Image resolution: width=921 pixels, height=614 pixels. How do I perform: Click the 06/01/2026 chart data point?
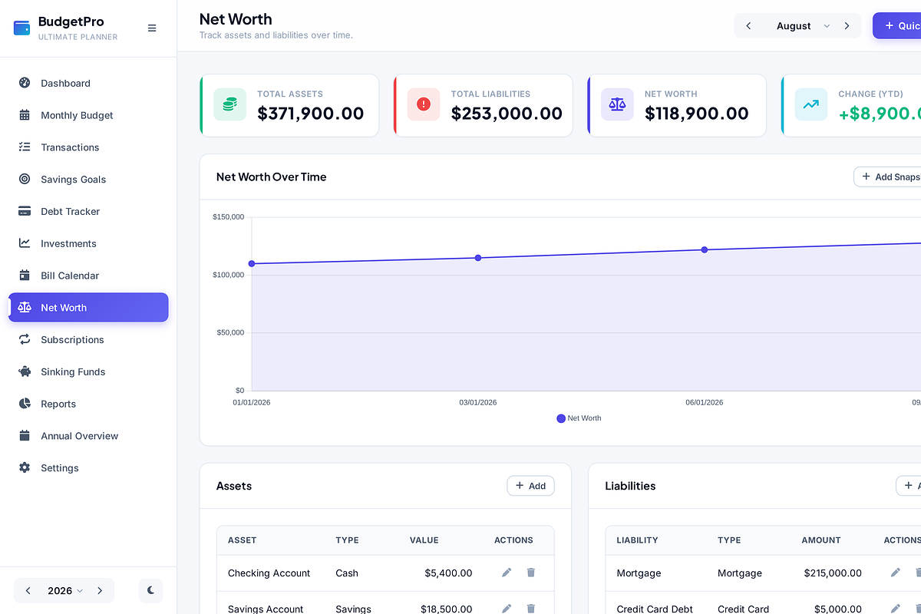tap(705, 249)
